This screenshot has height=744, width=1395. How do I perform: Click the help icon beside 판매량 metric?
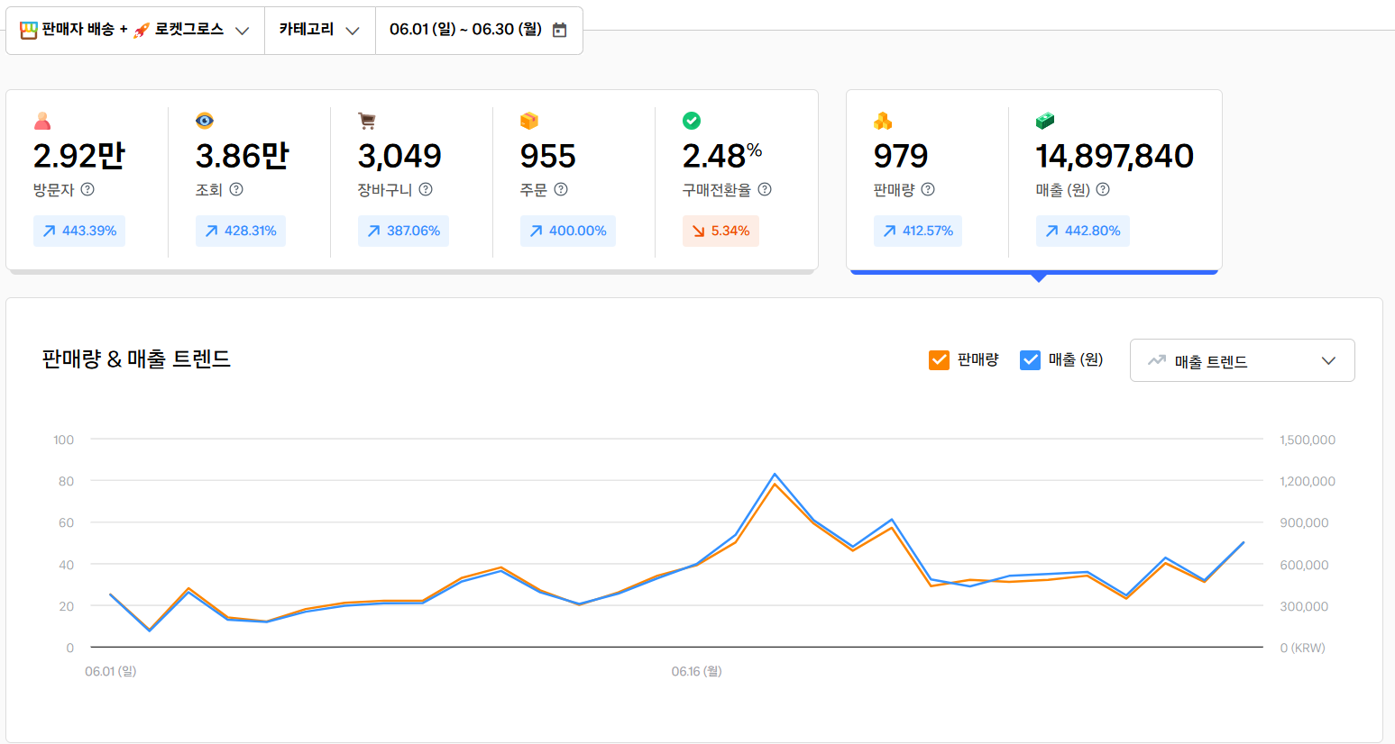[928, 189]
